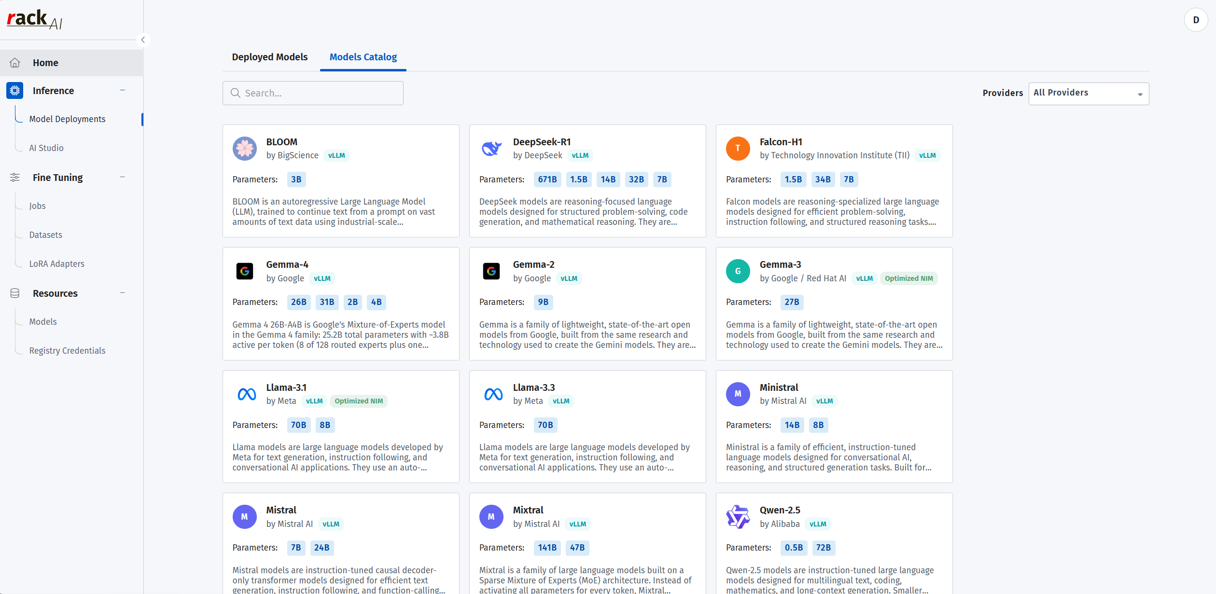Click the Ministral purple M avatar
Screen dimensions: 1216x594
[x=738, y=394]
